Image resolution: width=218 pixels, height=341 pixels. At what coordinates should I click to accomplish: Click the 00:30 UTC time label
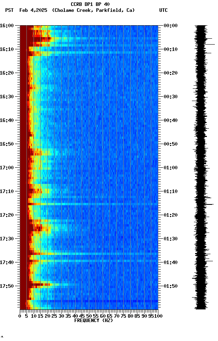(171, 97)
